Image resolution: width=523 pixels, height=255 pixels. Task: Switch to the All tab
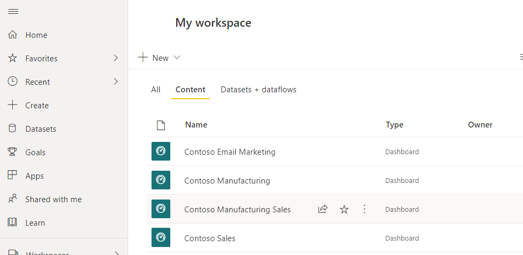155,90
